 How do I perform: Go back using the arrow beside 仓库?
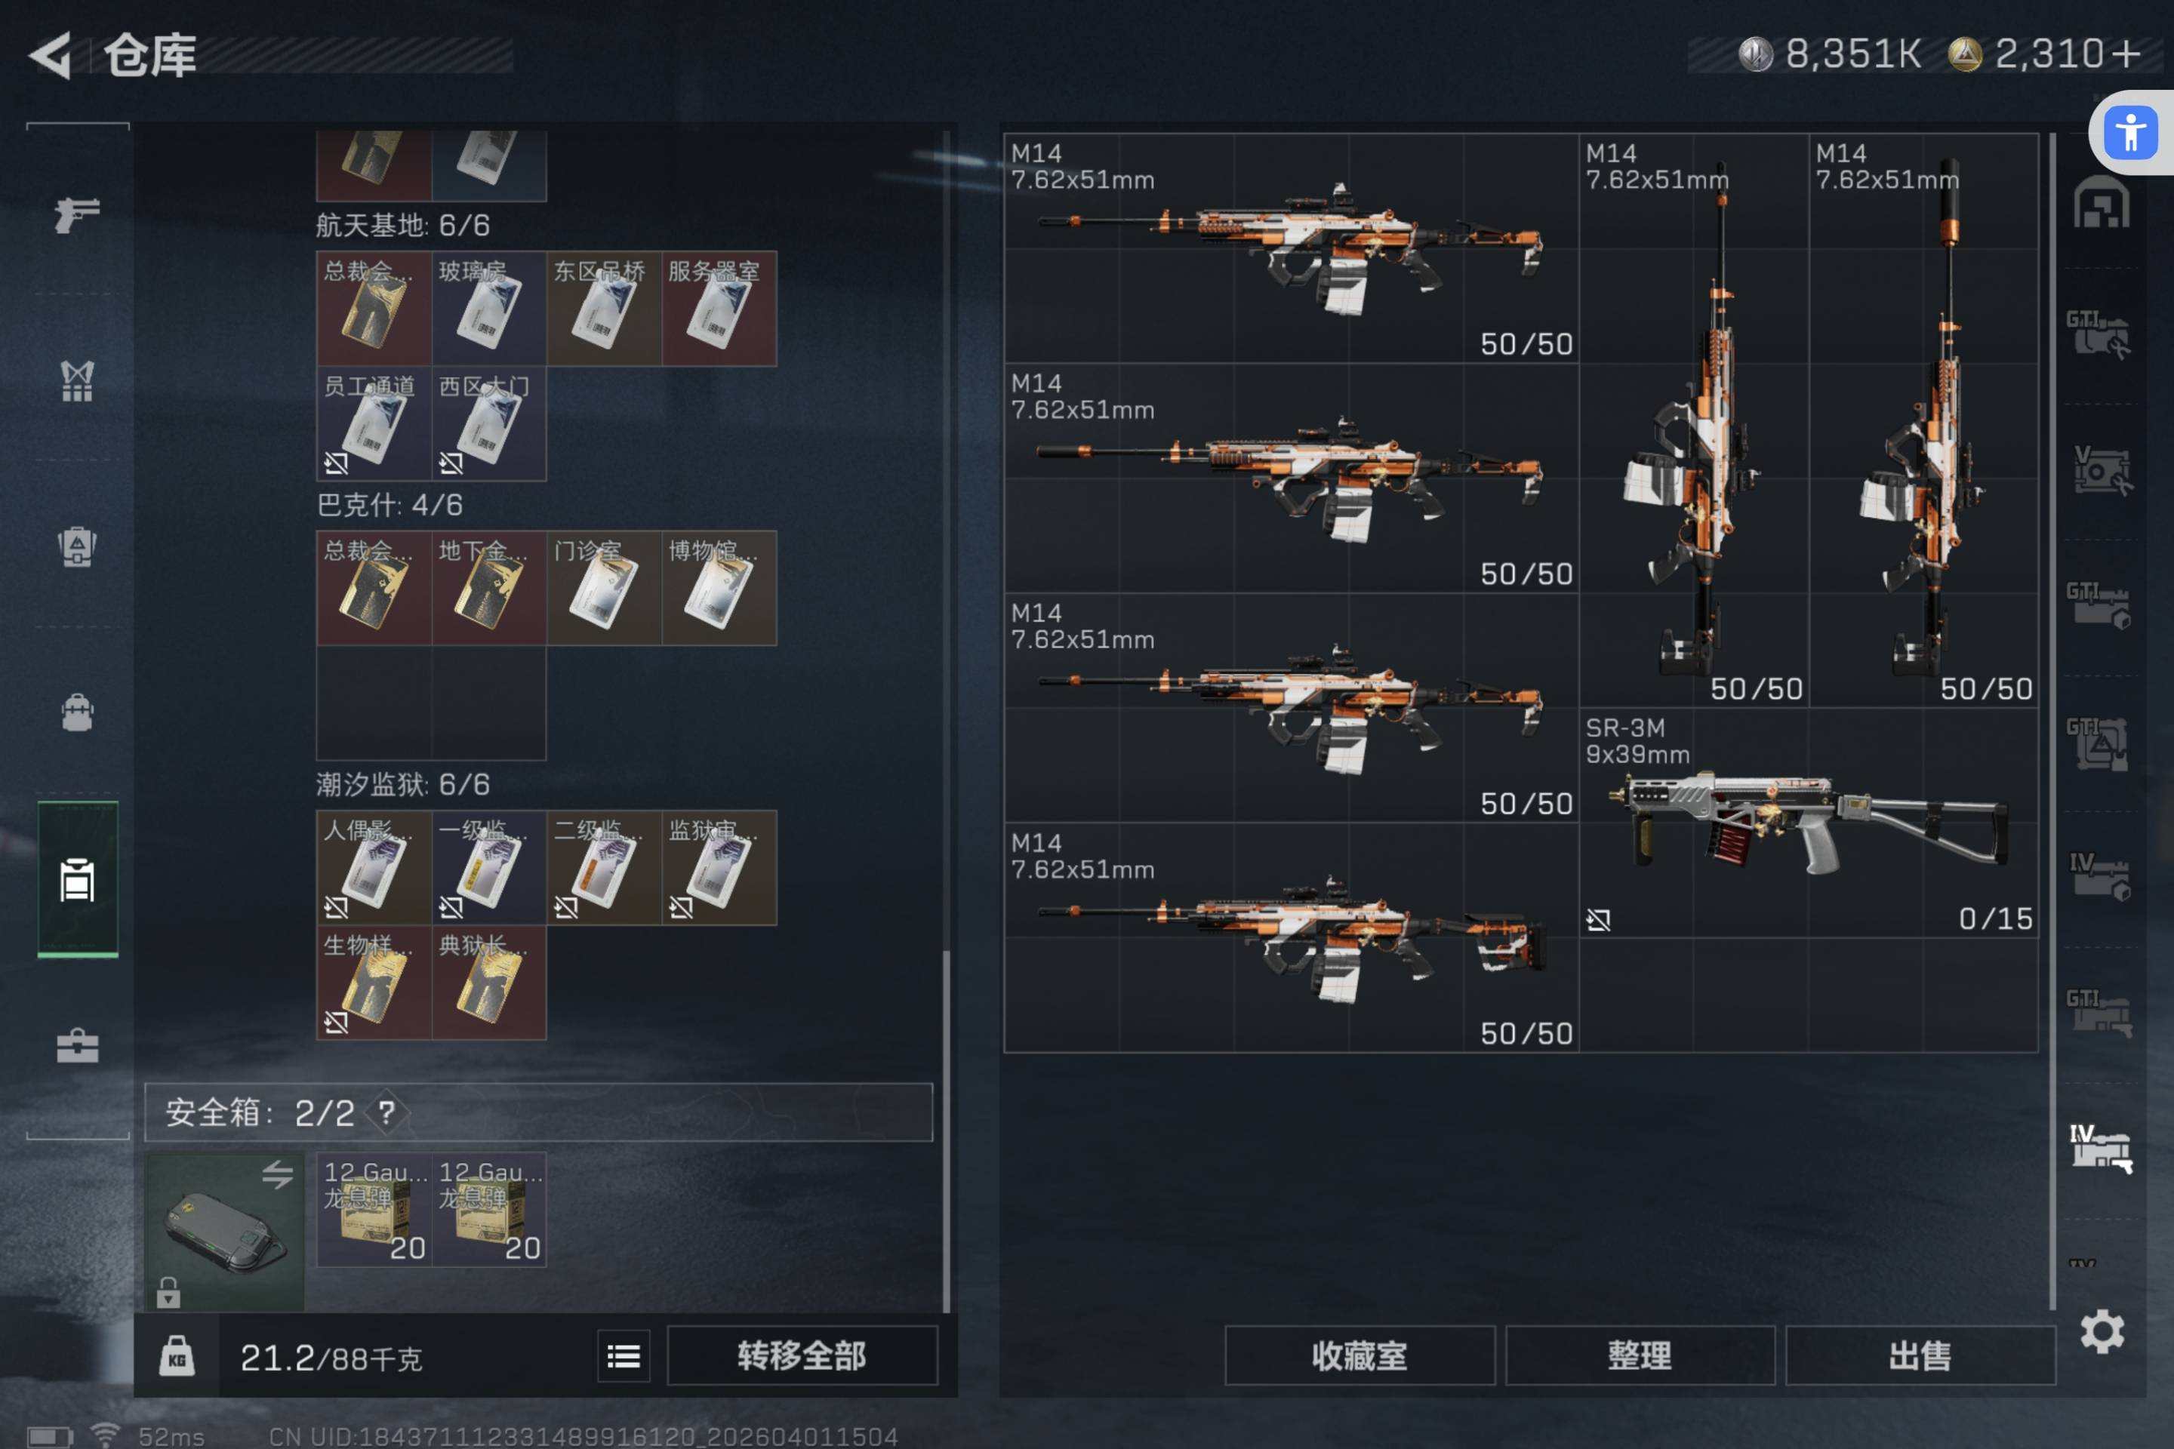coord(50,55)
